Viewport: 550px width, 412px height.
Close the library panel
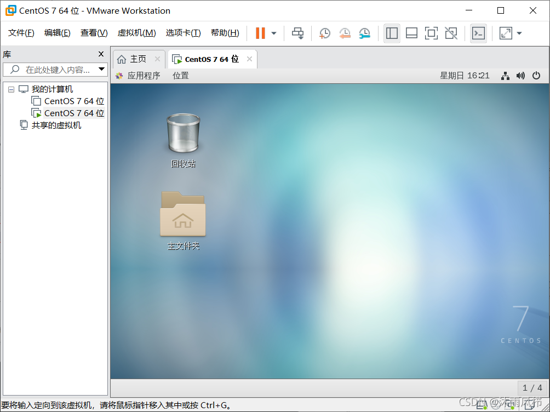tap(101, 54)
